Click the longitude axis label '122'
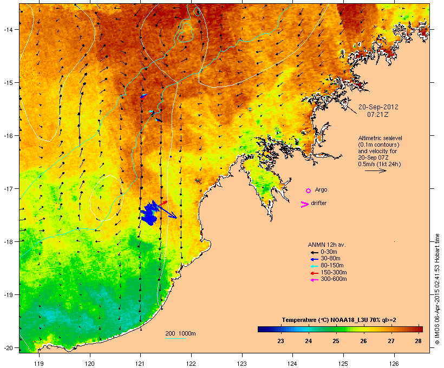 (x=191, y=363)
